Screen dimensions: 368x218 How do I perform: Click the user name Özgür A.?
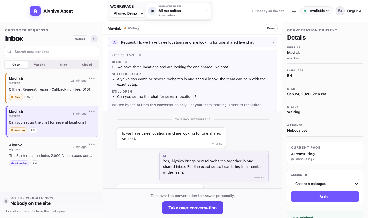(355, 11)
